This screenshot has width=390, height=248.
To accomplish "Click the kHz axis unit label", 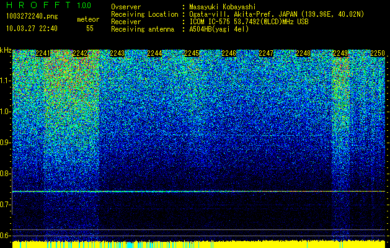I will pos(6,50).
